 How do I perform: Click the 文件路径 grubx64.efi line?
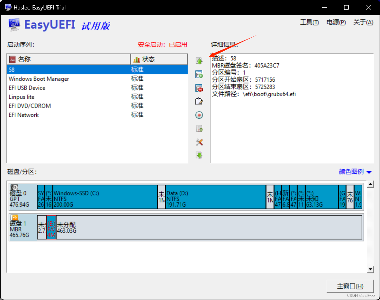click(254, 94)
